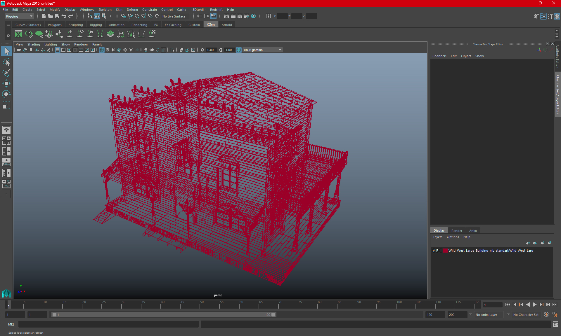The height and width of the screenshot is (336, 561).
Task: Toggle layer visibility V box
Action: point(434,251)
